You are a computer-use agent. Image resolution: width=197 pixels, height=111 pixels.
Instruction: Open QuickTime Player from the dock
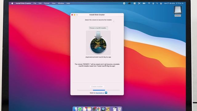103,109
